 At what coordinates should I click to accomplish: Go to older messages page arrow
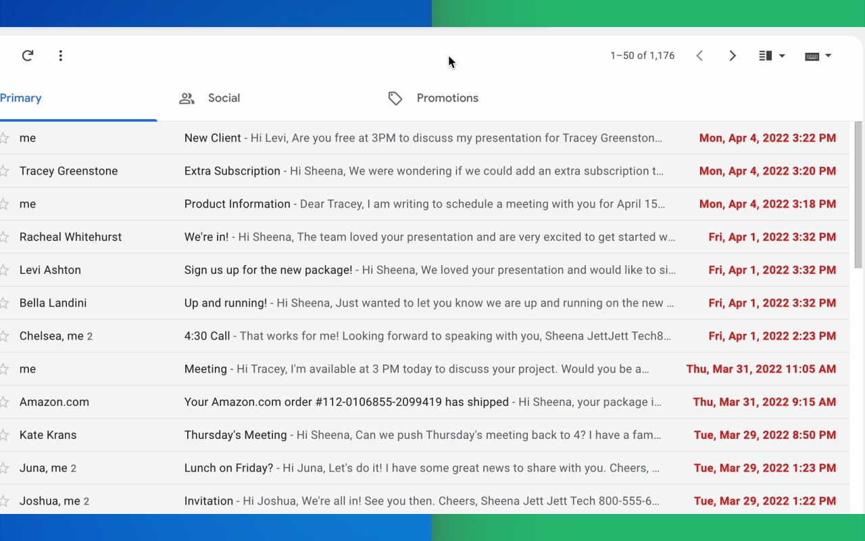click(733, 55)
